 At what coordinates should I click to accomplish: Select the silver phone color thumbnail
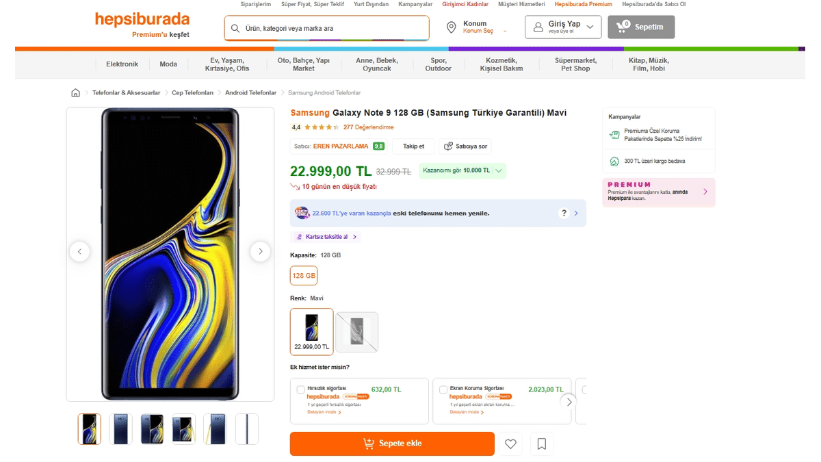pyautogui.click(x=356, y=332)
